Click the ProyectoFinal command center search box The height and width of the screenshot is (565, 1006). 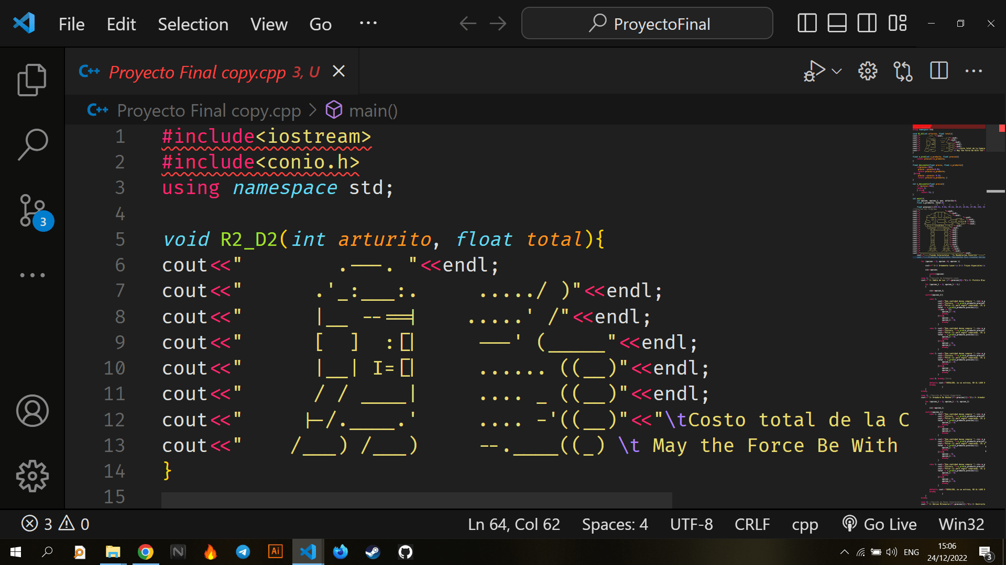click(647, 24)
